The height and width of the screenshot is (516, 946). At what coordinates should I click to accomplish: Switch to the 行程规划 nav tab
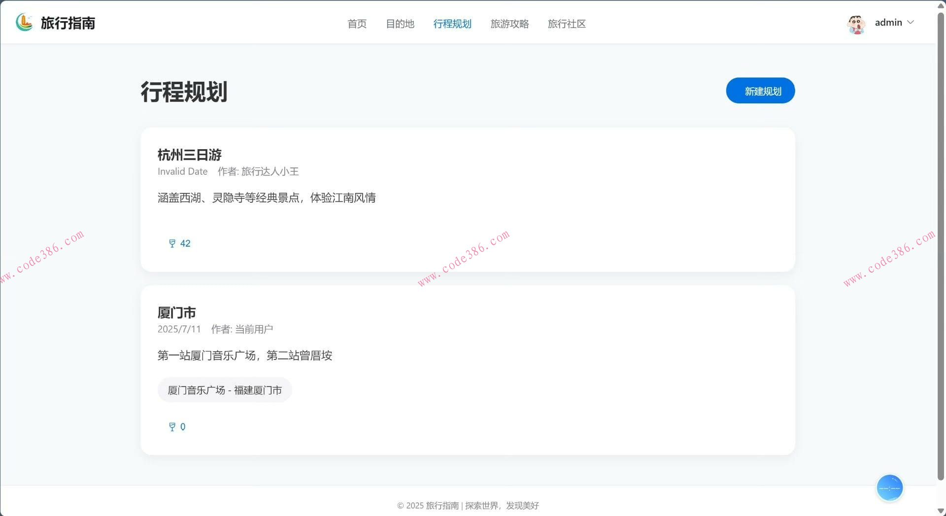[452, 24]
